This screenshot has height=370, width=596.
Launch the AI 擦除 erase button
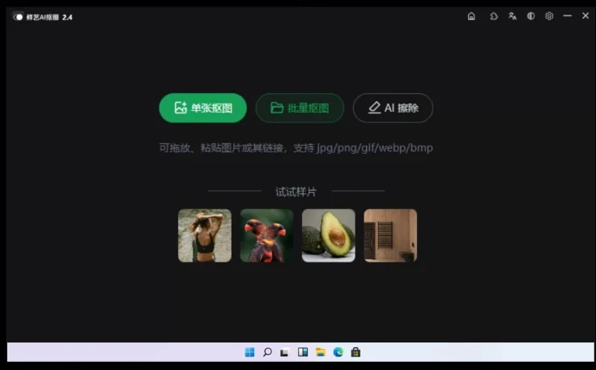(x=393, y=108)
